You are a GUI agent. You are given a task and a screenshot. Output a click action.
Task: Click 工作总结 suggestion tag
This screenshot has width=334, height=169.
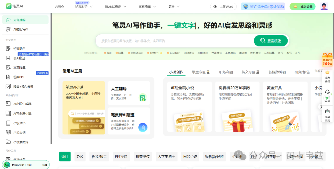(x=230, y=53)
